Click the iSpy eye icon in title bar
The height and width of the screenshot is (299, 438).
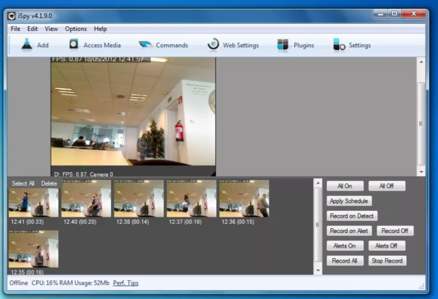point(11,16)
